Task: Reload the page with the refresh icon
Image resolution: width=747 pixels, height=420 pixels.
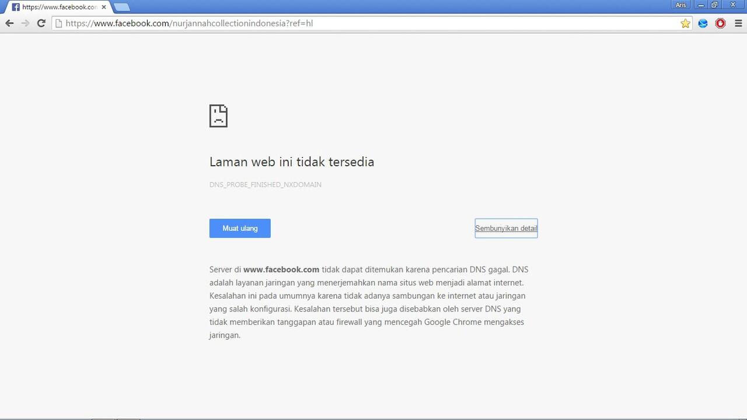Action: click(41, 23)
